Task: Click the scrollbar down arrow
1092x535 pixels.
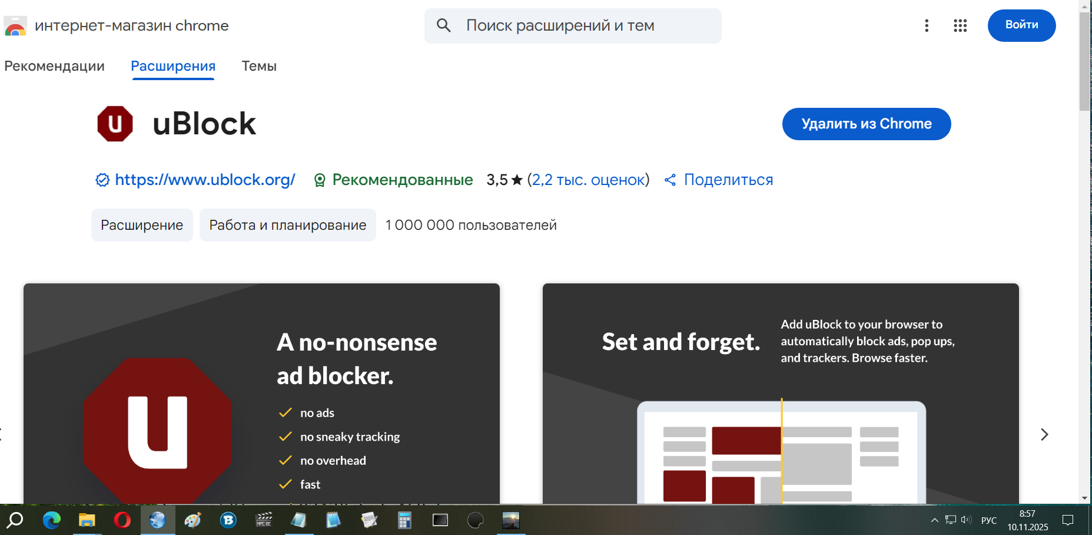Action: (1085, 498)
